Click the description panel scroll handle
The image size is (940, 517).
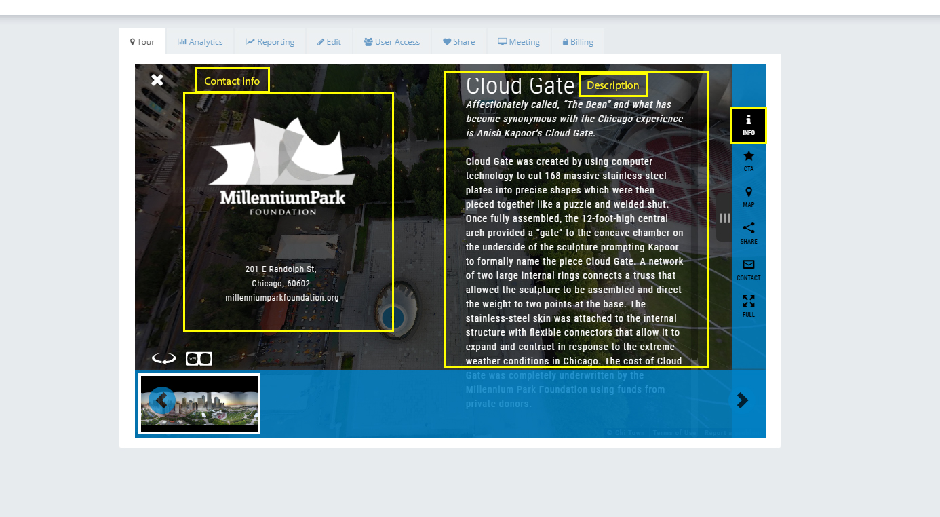[724, 218]
